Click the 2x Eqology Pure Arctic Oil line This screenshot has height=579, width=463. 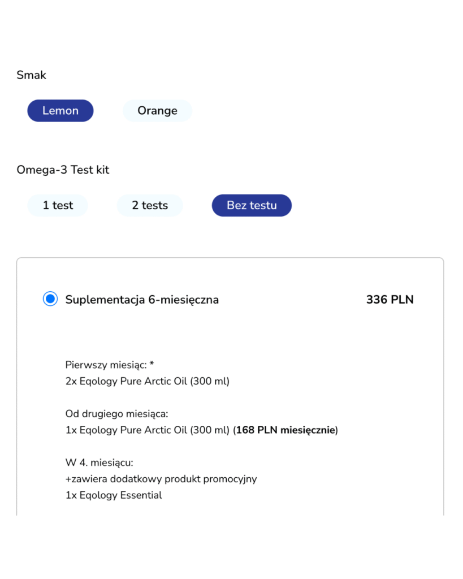pyautogui.click(x=148, y=381)
